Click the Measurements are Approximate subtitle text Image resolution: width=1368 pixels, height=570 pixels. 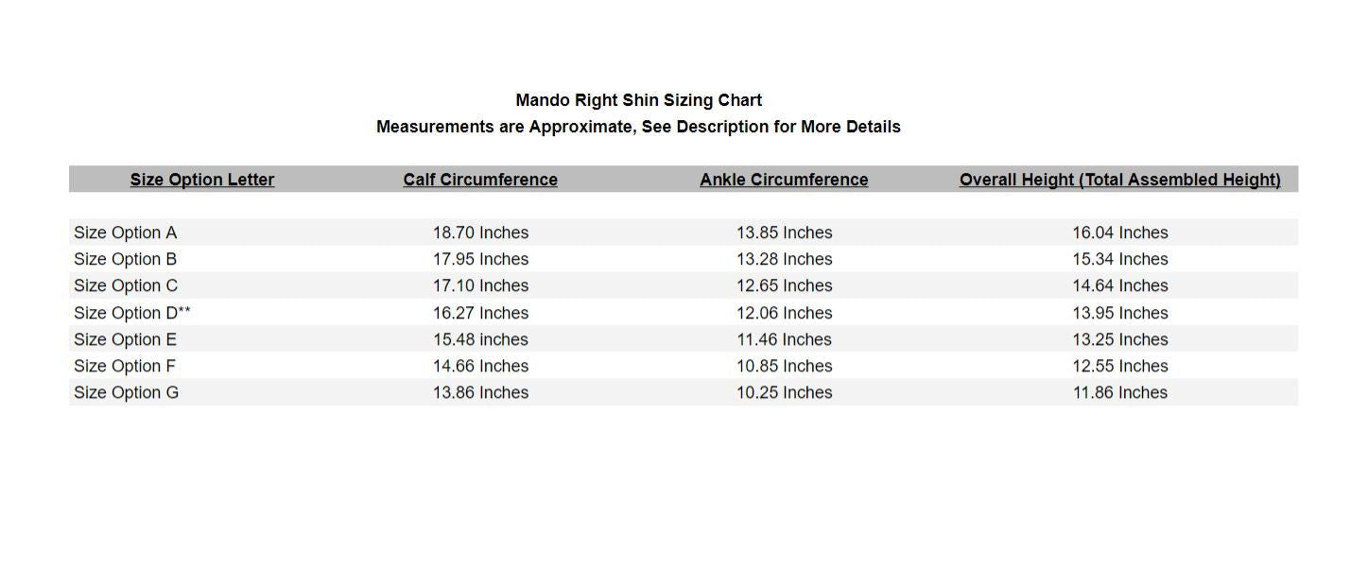[638, 127]
